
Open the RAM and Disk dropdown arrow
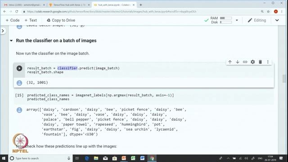tap(237, 20)
